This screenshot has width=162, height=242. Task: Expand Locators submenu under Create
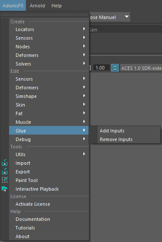pos(49,29)
